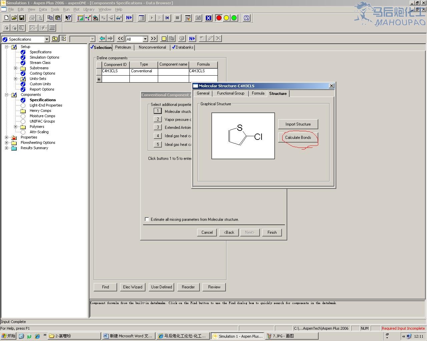Click the round icon at toolbar end

247,18
